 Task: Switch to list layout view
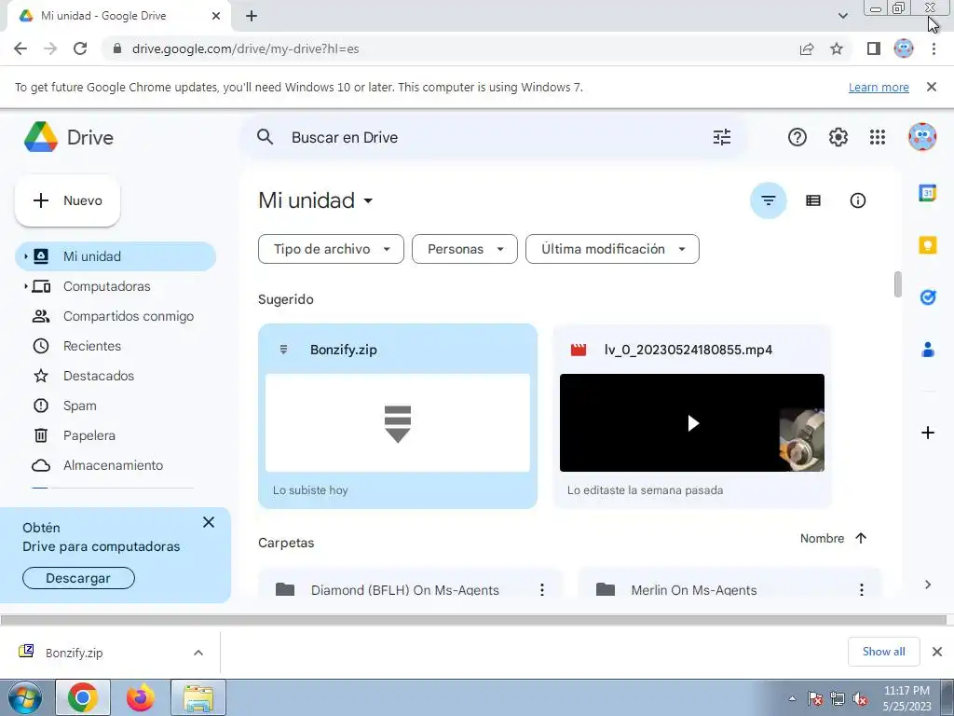(812, 200)
